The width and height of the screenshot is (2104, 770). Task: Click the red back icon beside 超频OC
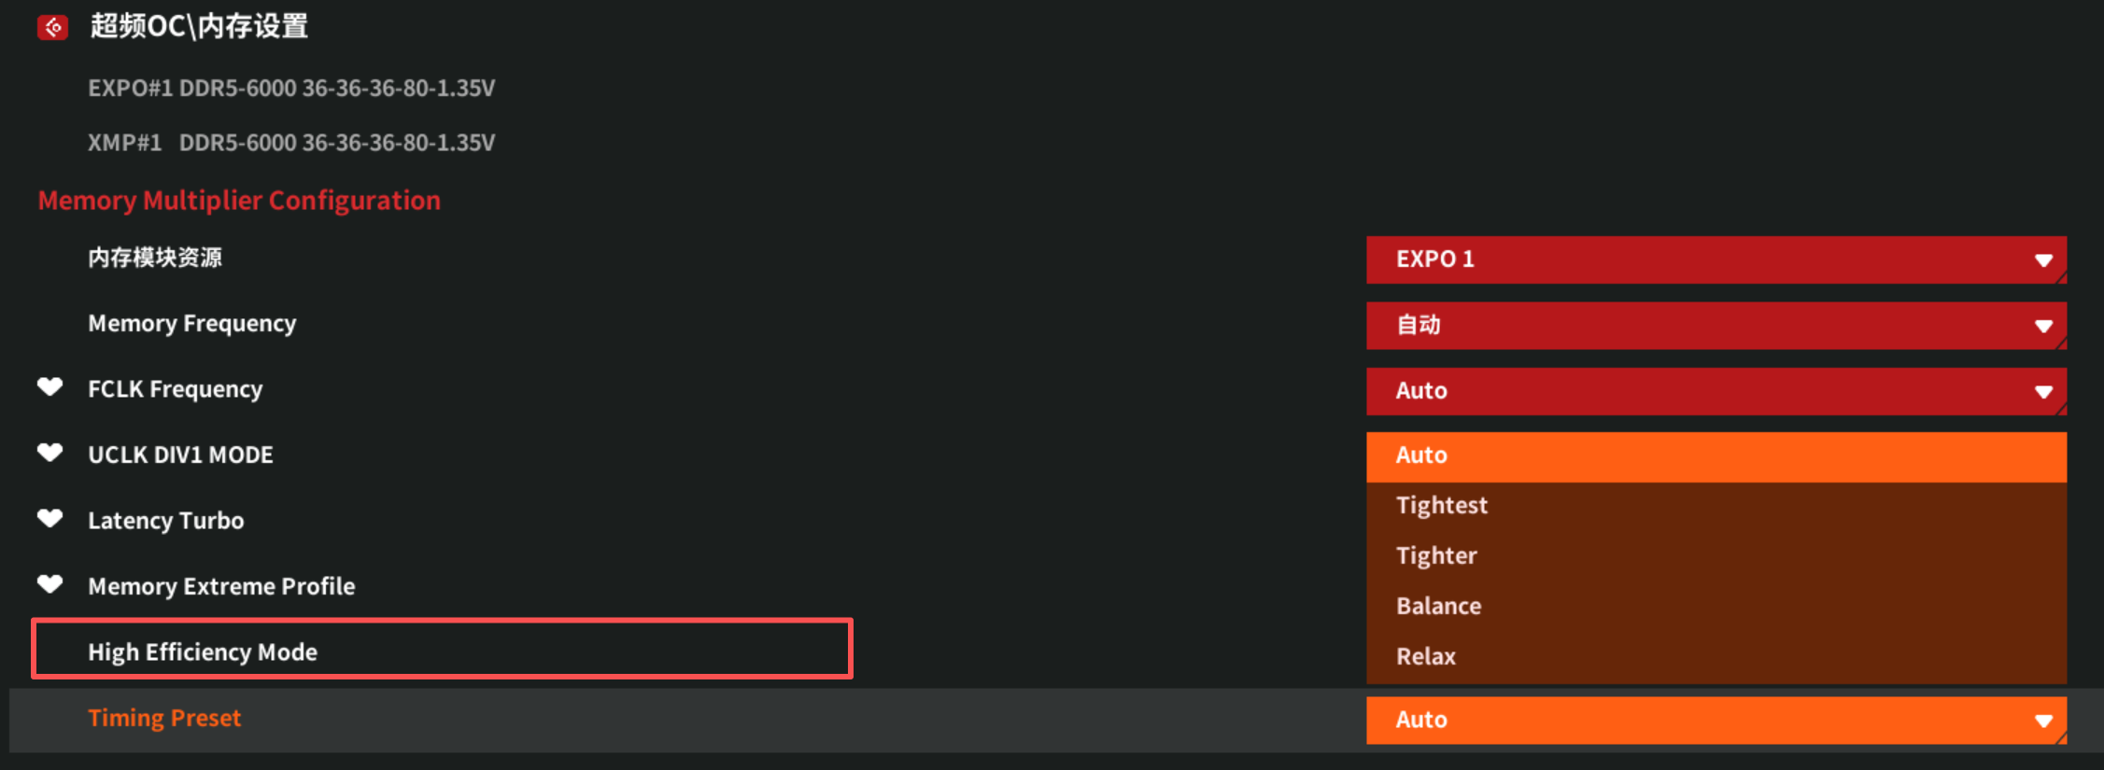tap(52, 27)
